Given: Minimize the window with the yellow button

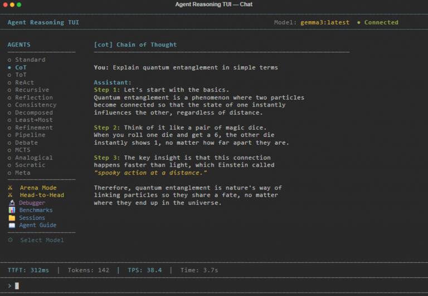Looking at the screenshot, I should (12, 4).
